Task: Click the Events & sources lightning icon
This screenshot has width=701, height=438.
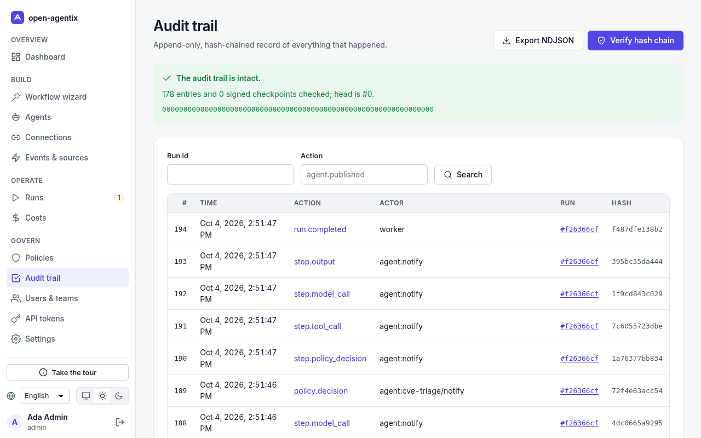Action: [x=16, y=158]
